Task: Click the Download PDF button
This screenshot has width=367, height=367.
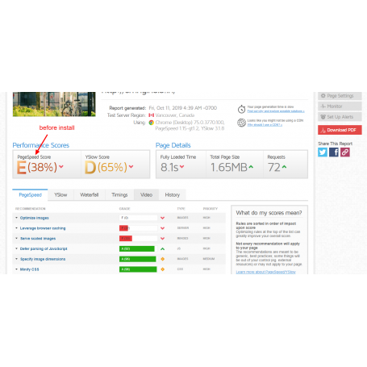Action: [340, 130]
